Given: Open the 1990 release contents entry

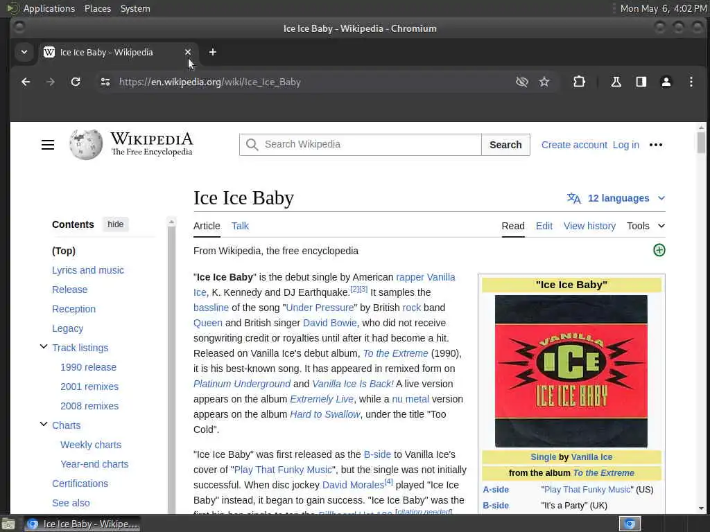Looking at the screenshot, I should pos(88,367).
